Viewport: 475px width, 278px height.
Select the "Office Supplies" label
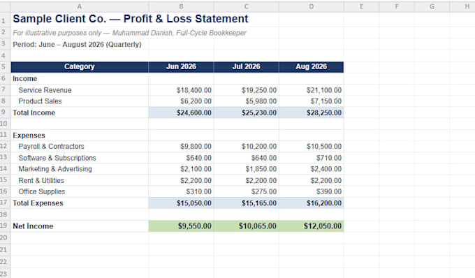click(41, 192)
